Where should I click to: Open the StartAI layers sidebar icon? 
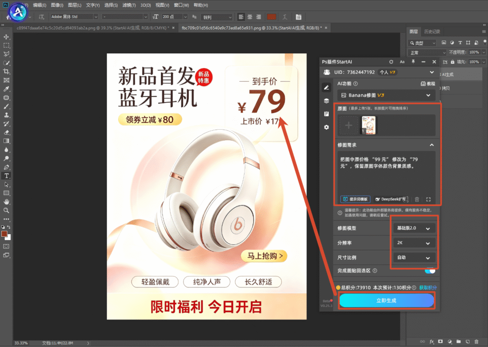click(326, 101)
